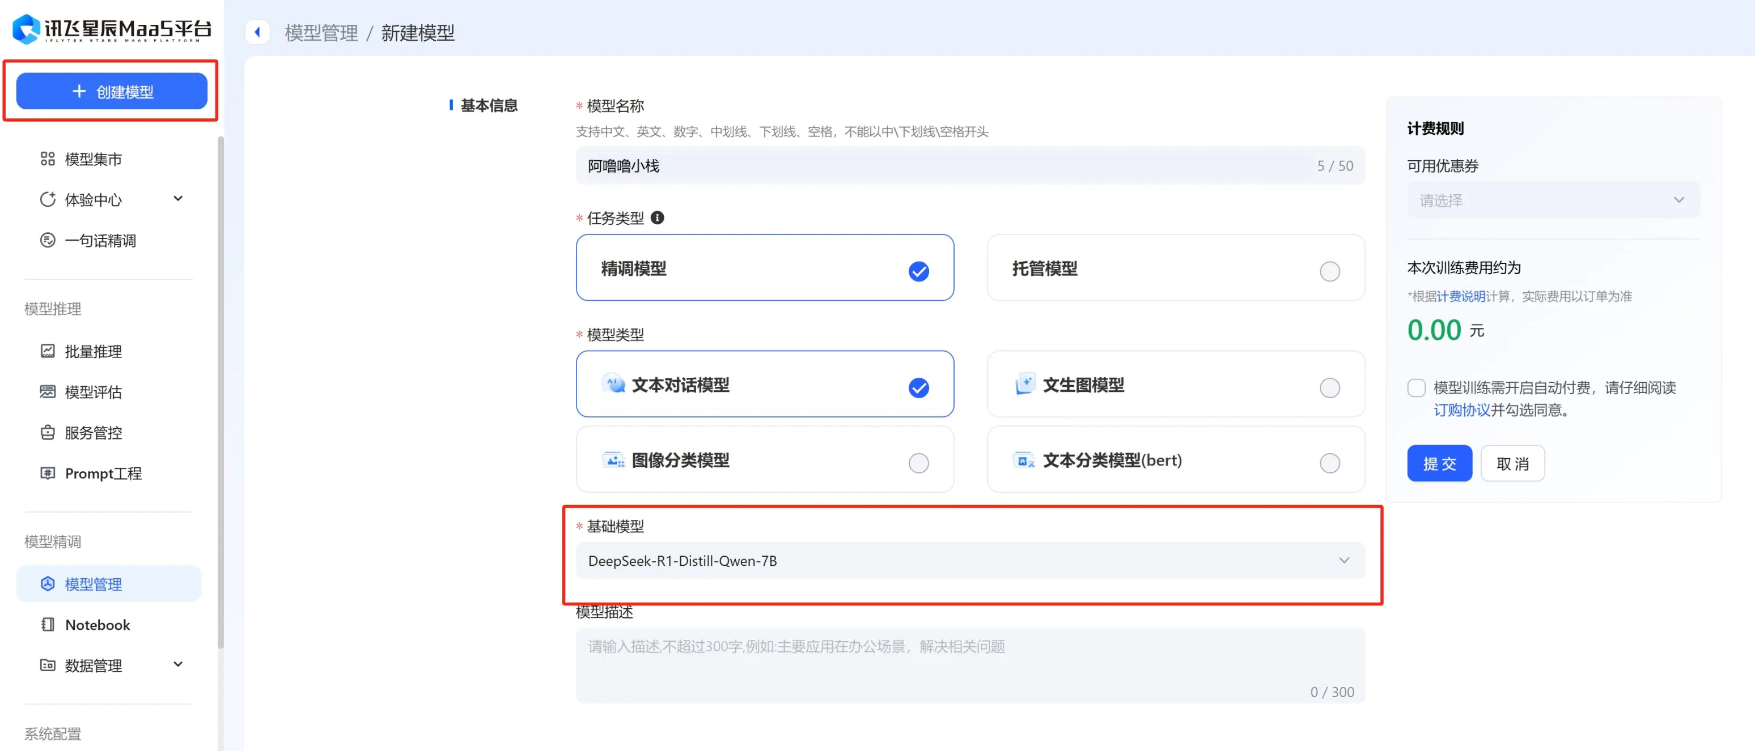Click the Prompt工程 sidebar icon
This screenshot has height=751, width=1755.
pos(48,472)
